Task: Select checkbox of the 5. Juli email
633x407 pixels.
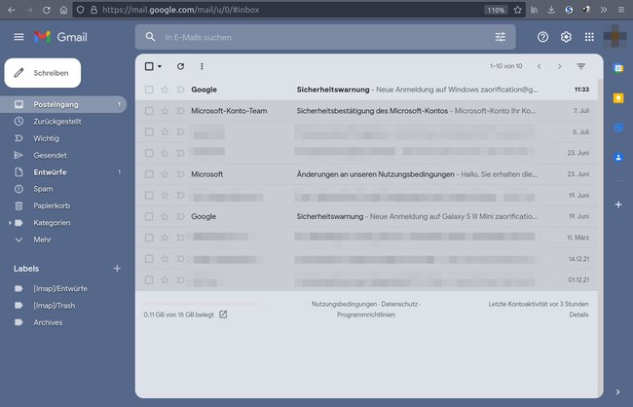Action: (x=149, y=131)
